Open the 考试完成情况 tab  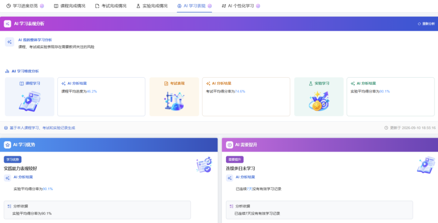click(x=111, y=6)
